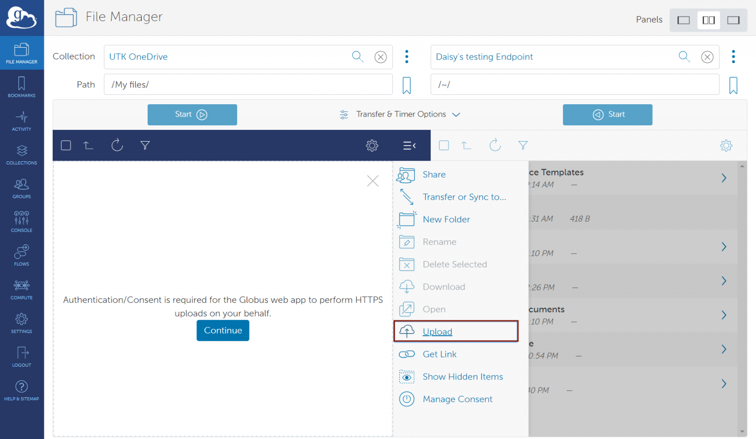Viewport: 756px width, 439px height.
Task: Expand Transfer & Timer Options
Action: click(400, 114)
